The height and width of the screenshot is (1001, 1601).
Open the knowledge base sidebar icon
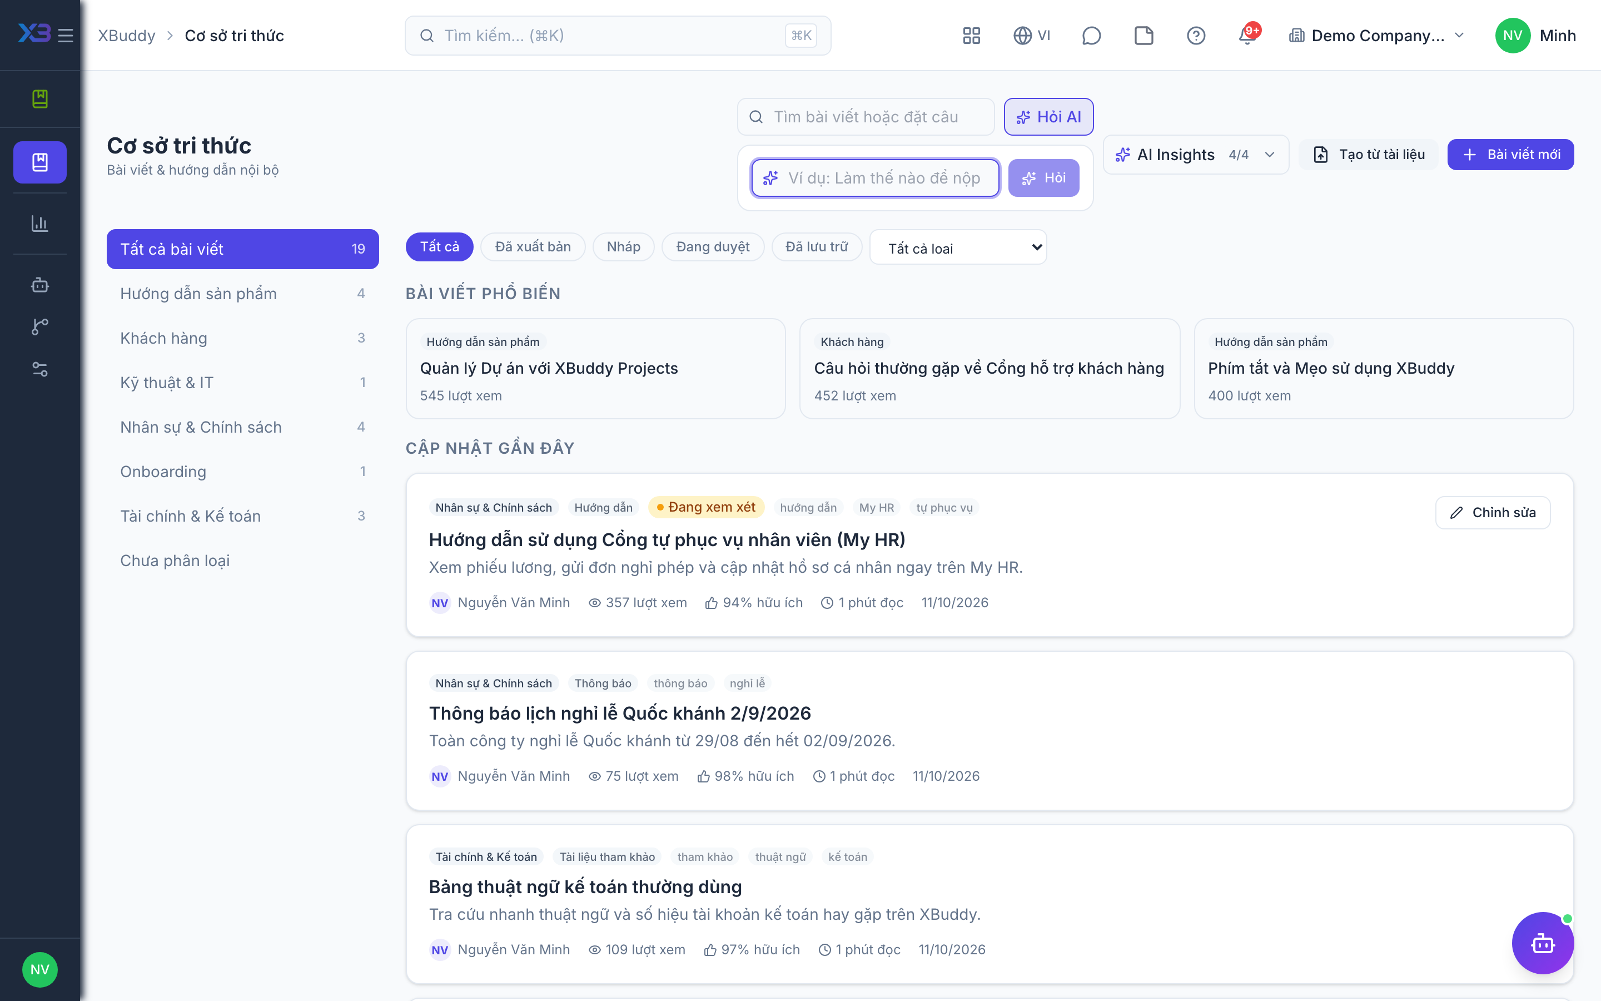pyautogui.click(x=39, y=162)
